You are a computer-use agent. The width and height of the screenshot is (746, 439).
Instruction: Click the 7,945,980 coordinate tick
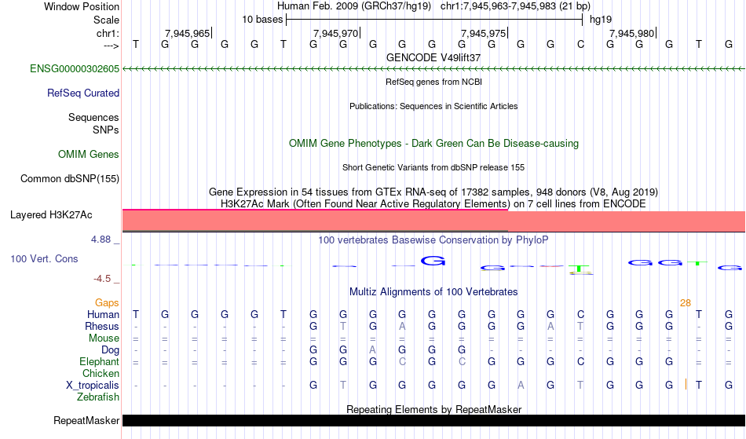[632, 33]
